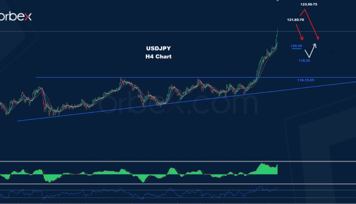Select the H4 Chart label
Screen dimensions: 356x204
(x=159, y=56)
